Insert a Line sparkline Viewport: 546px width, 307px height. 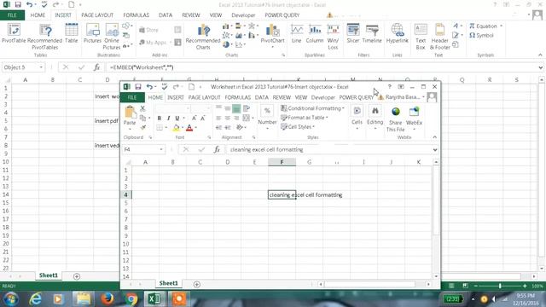[x=296, y=34]
